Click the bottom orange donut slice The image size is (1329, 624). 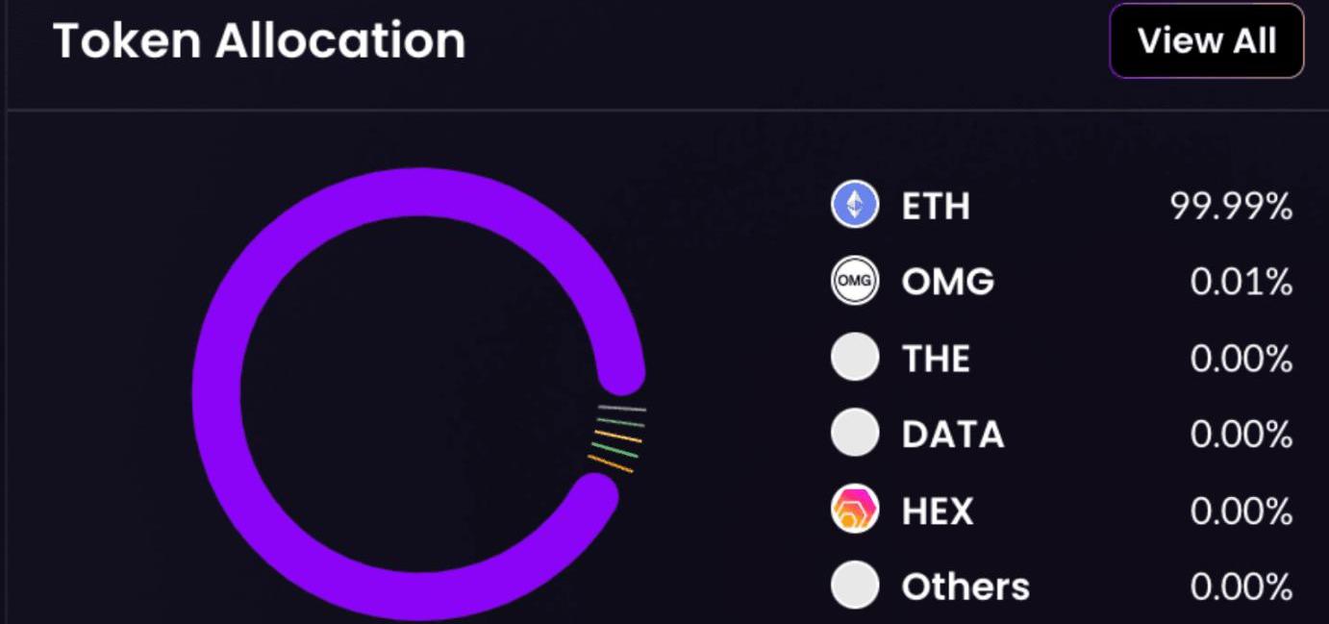click(x=611, y=464)
